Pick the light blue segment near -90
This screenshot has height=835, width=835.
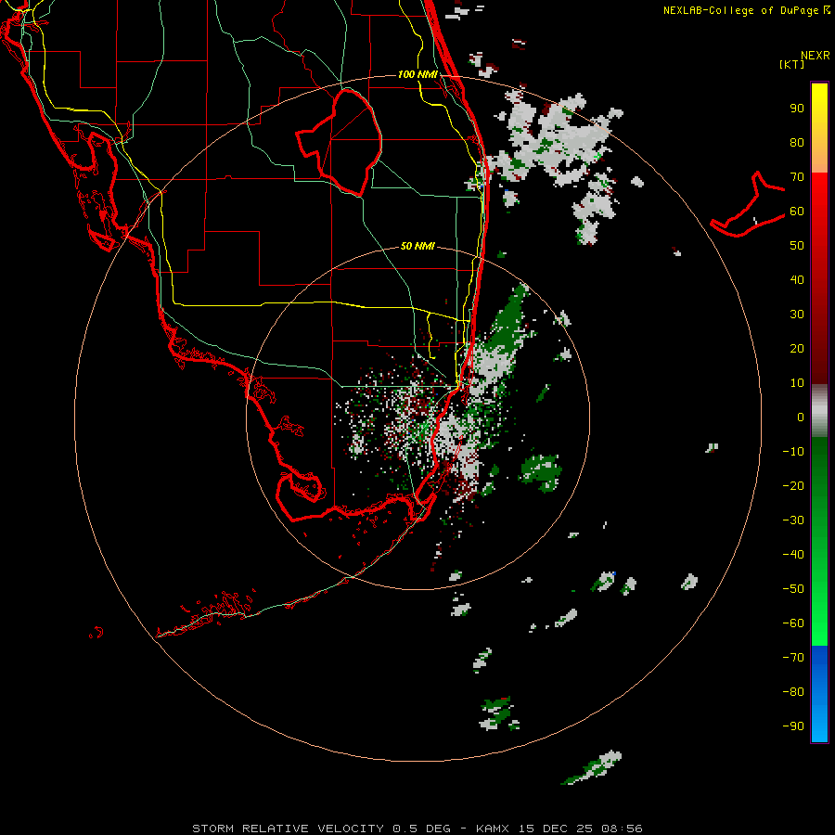point(819,726)
